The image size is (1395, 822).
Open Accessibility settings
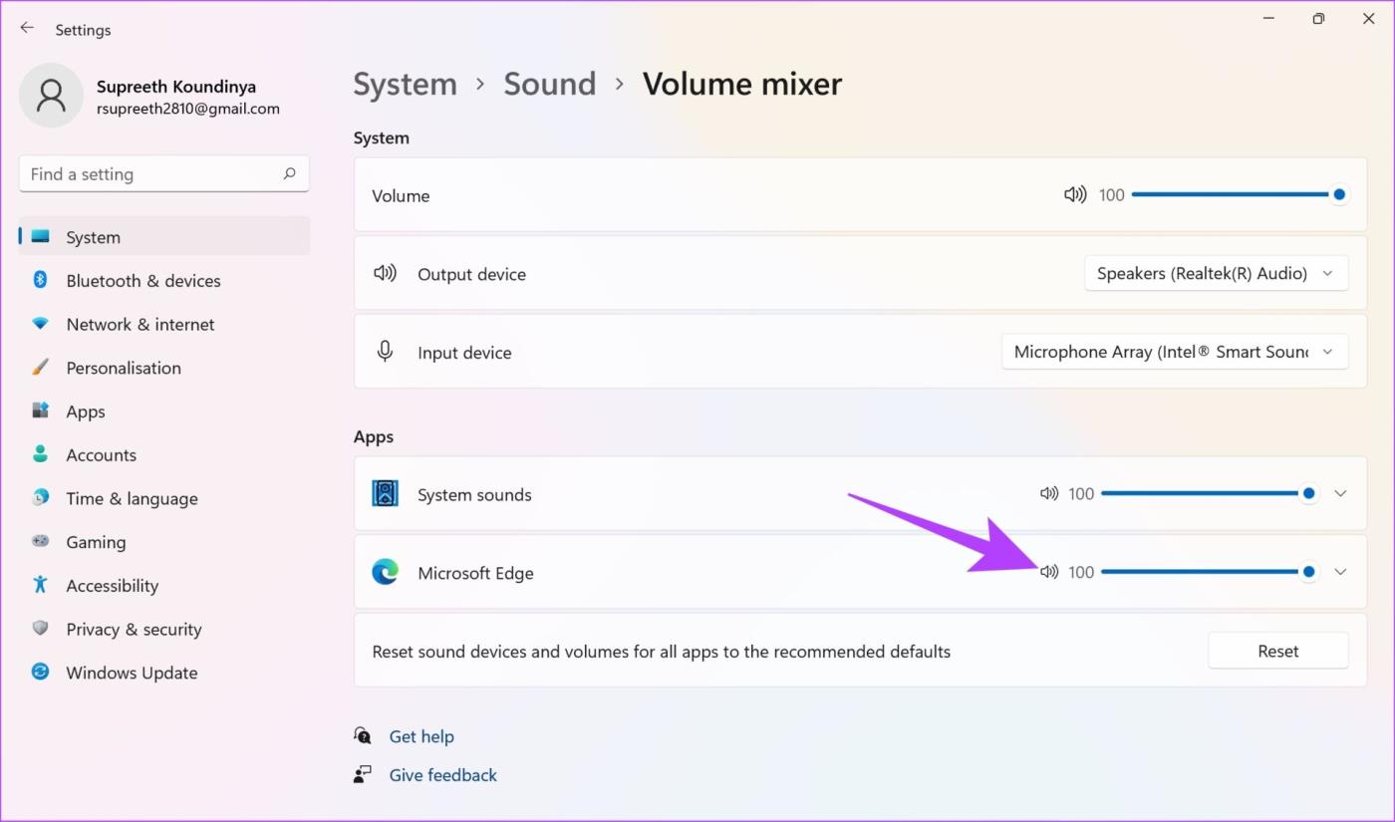164,585
